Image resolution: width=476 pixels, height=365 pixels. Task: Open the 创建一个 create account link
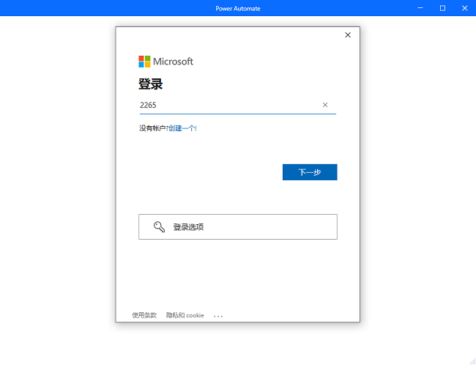(x=183, y=128)
